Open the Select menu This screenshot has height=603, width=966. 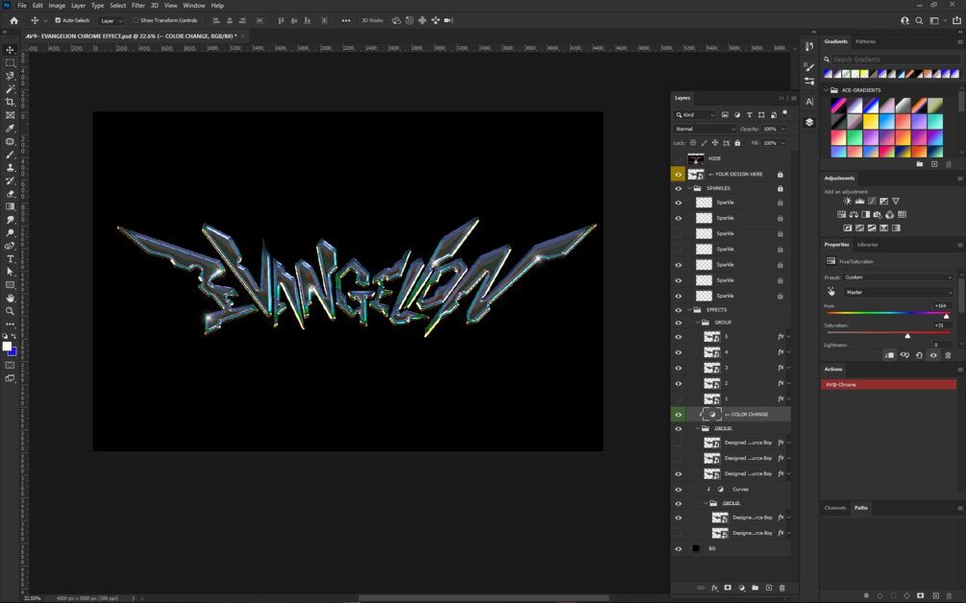(117, 5)
